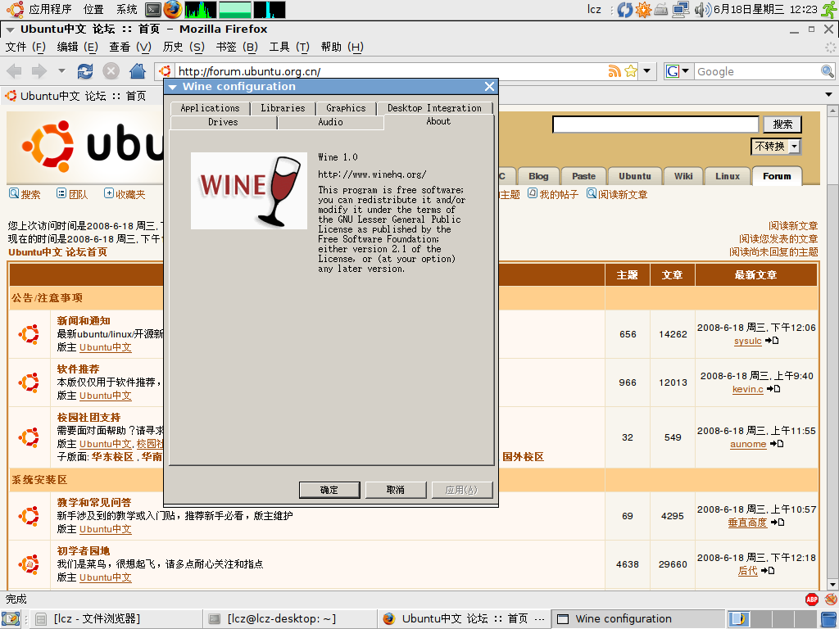Switch to the Applications tab in Wine configuration

point(210,108)
